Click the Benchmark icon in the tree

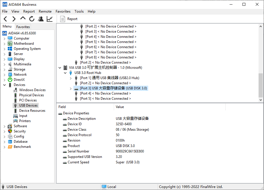(10, 147)
